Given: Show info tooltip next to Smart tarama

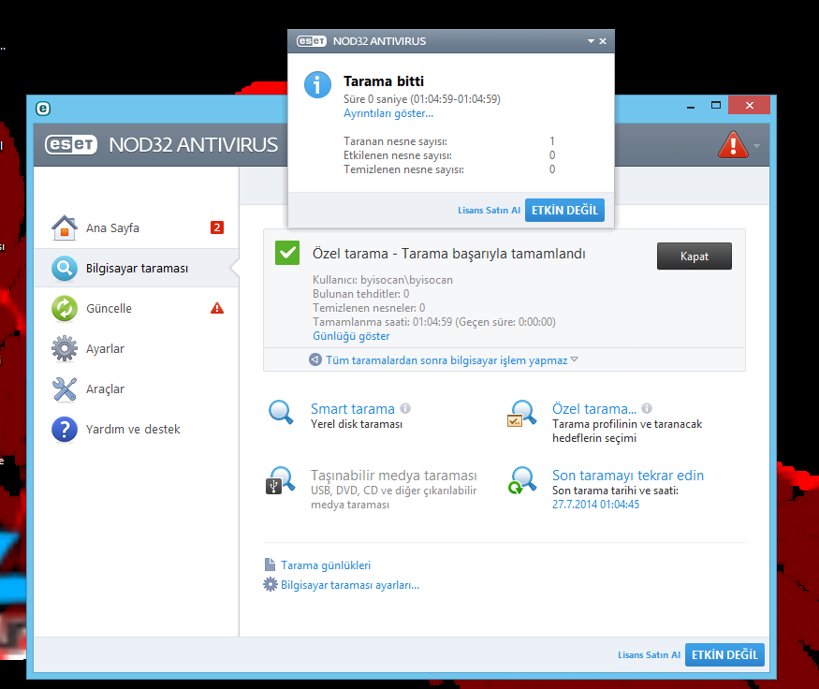Looking at the screenshot, I should (x=405, y=408).
